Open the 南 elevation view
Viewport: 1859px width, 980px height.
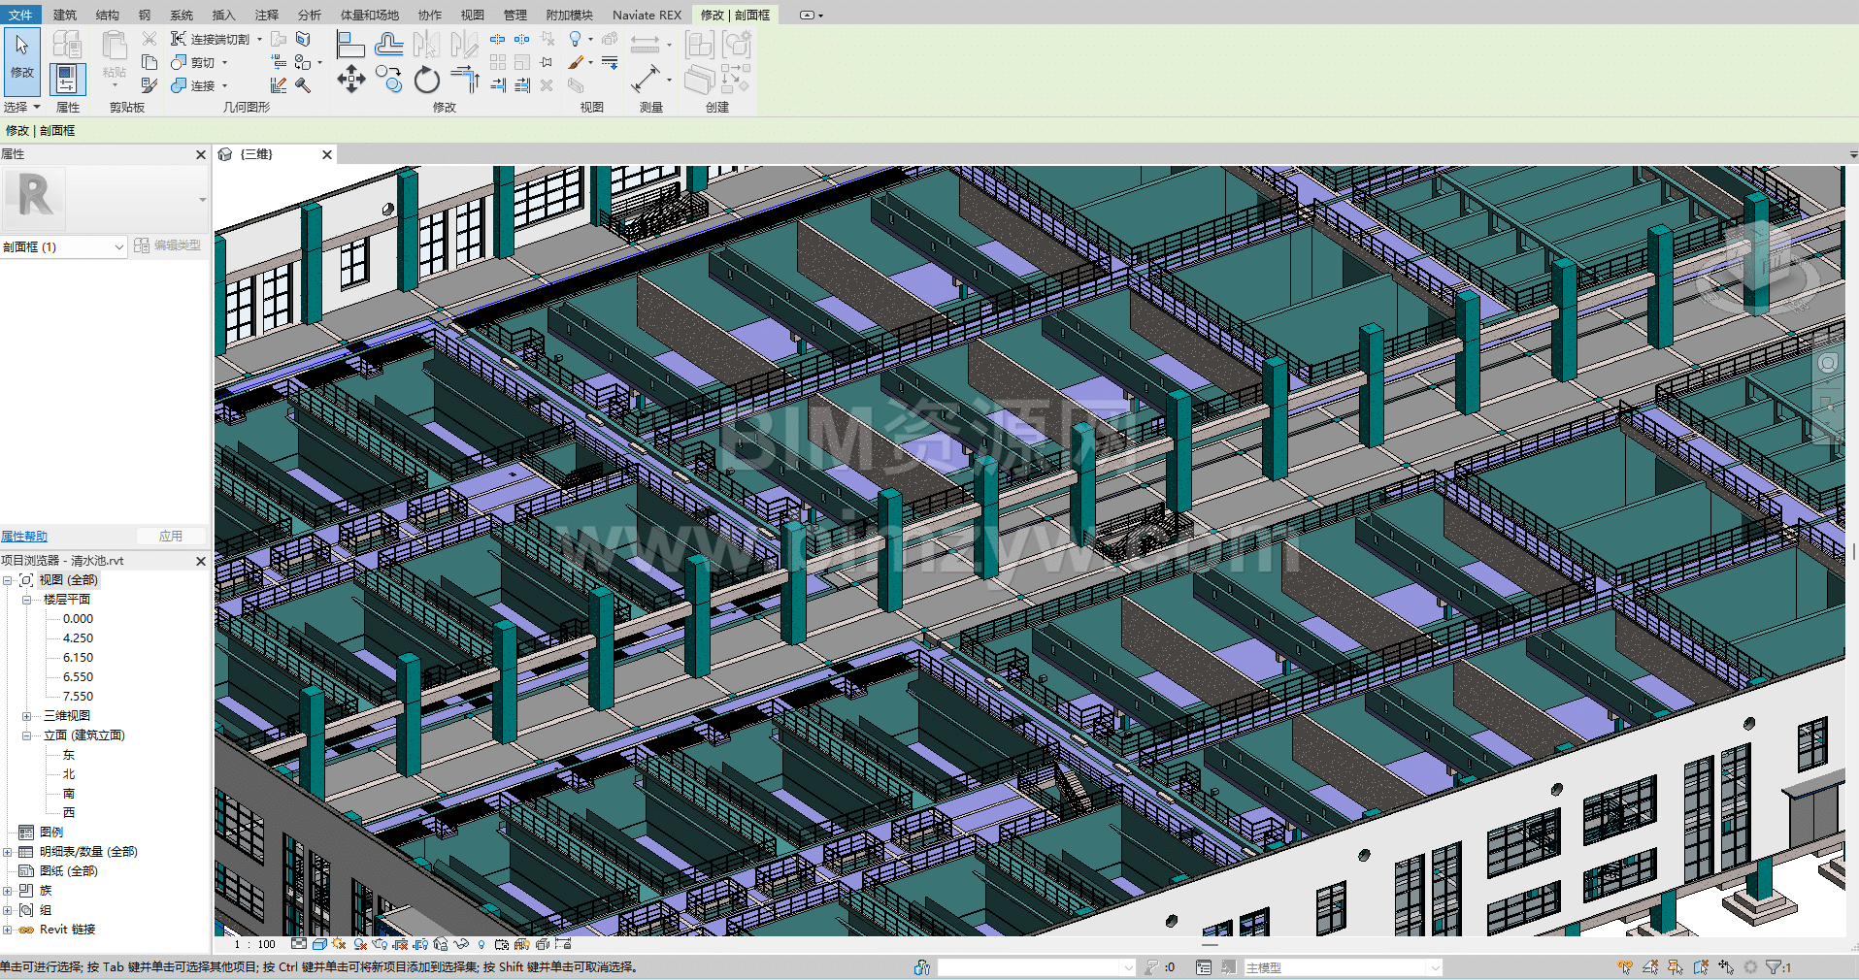point(69,794)
